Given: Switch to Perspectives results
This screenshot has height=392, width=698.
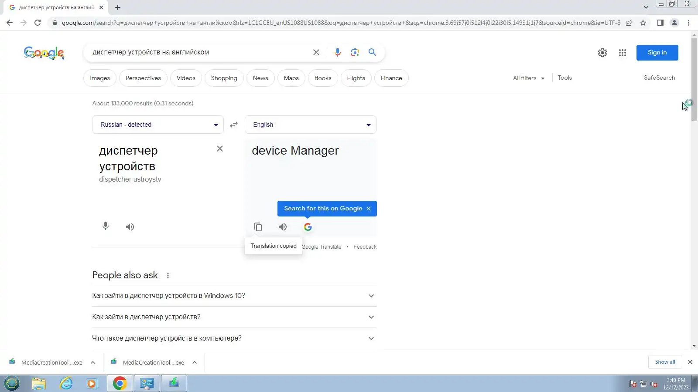Looking at the screenshot, I should (143, 78).
